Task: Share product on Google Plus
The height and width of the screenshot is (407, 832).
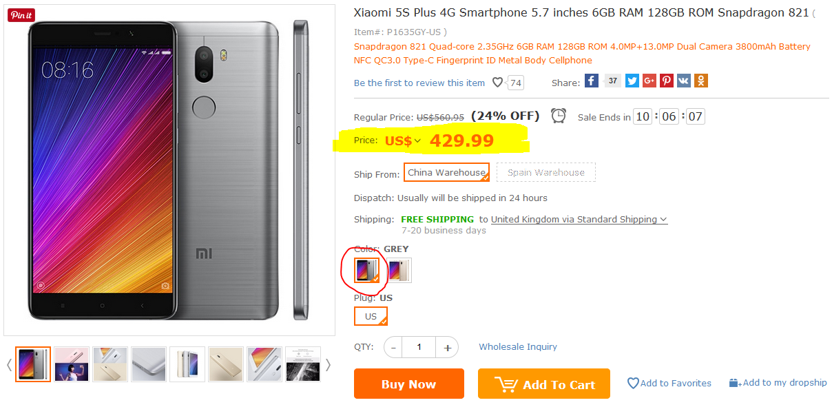Action: coord(649,81)
